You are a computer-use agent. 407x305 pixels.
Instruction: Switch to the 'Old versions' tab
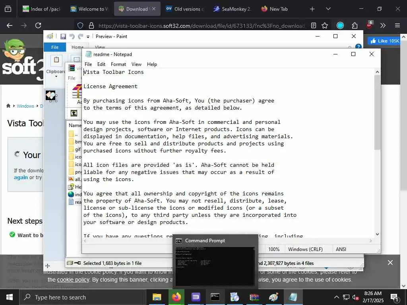click(185, 9)
